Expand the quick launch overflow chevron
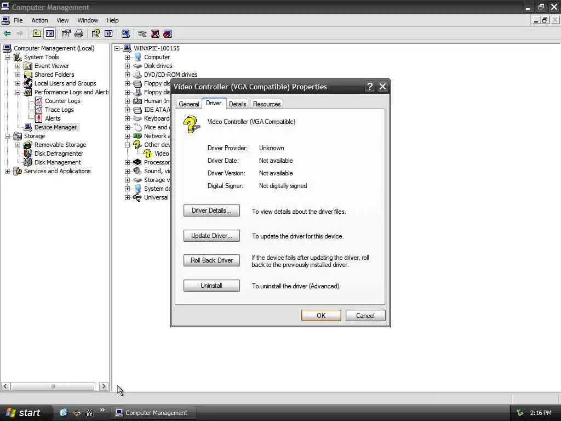This screenshot has height=421, width=561. (102, 410)
